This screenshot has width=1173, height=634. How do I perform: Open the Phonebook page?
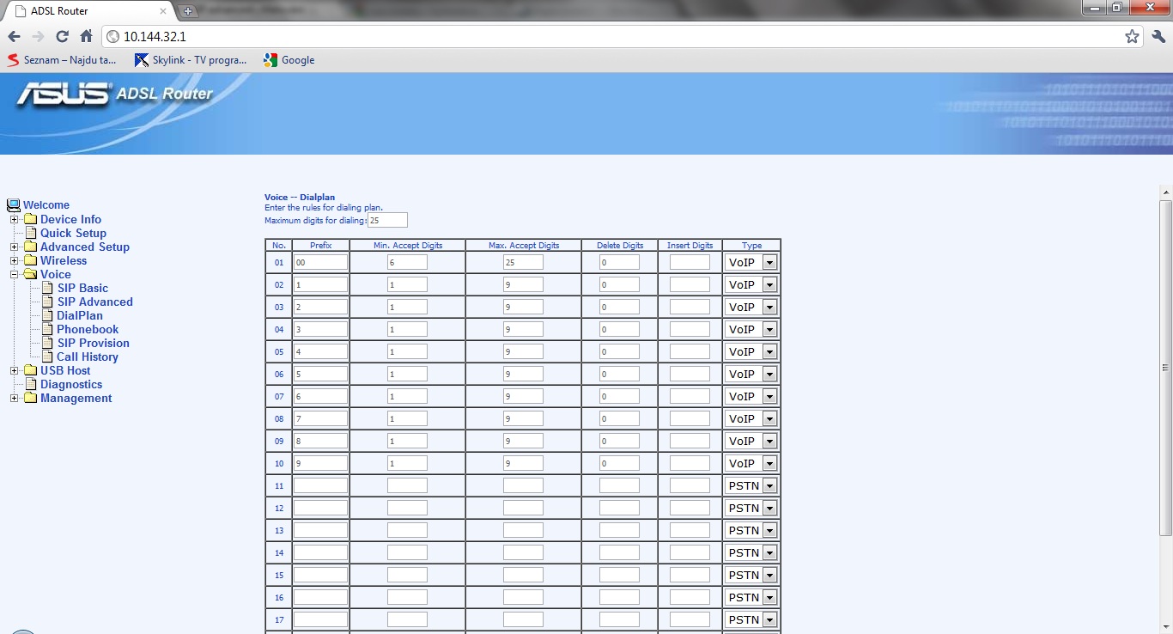click(x=88, y=330)
